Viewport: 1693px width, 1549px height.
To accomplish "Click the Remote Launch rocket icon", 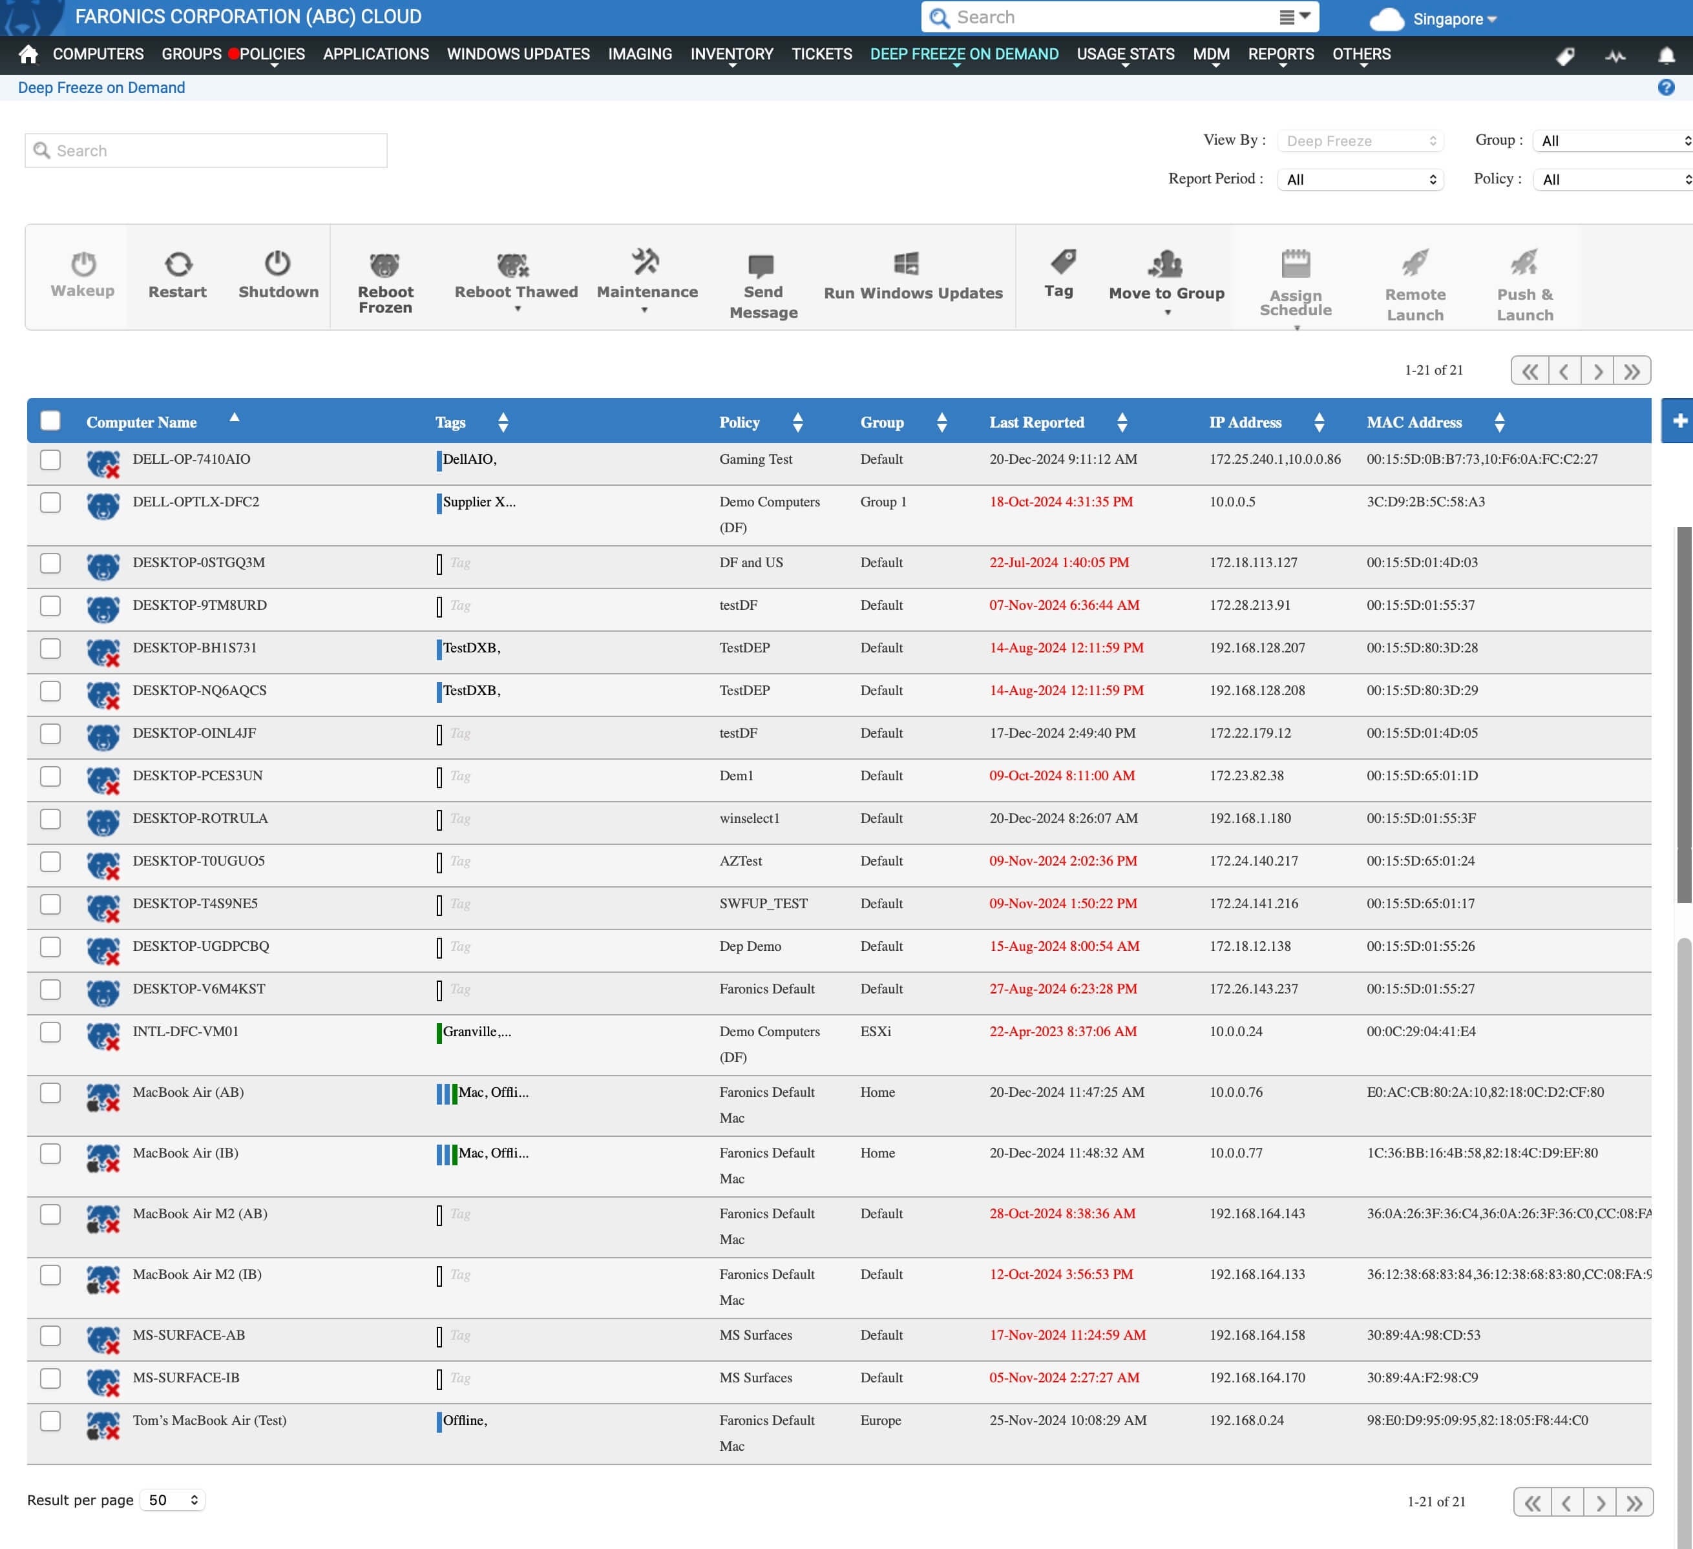I will 1415,262.
